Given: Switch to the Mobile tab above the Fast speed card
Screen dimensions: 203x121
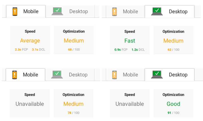Looking at the screenshot, I should click(130, 12).
